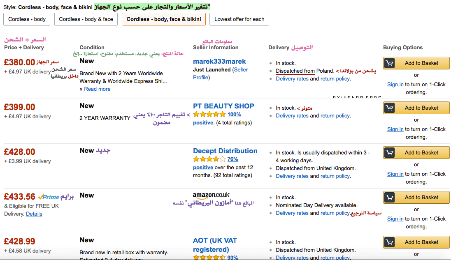
Task: Click Sign in link in £433.56 row
Action: (395, 219)
